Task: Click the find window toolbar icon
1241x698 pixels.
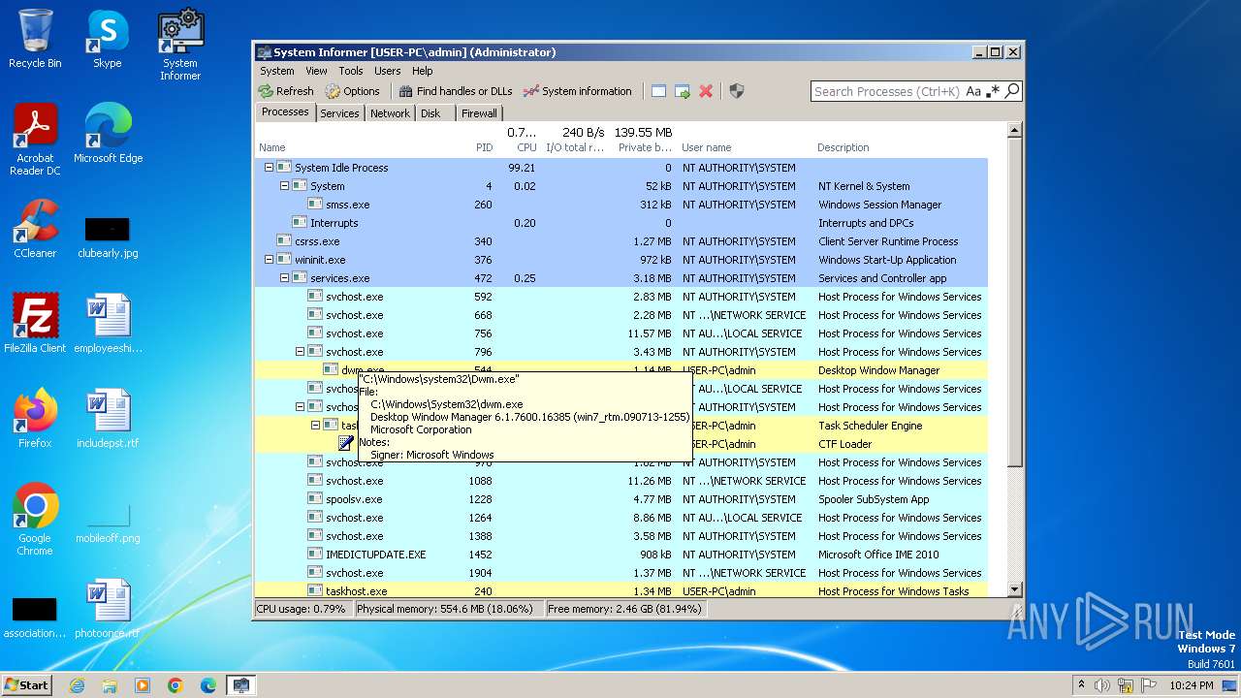Action: tap(658, 91)
